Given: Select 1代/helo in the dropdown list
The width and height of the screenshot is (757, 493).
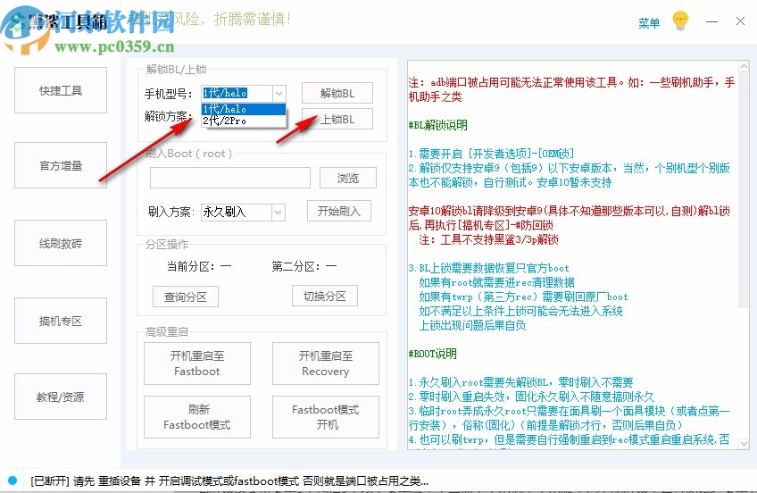Looking at the screenshot, I should pyautogui.click(x=244, y=109).
